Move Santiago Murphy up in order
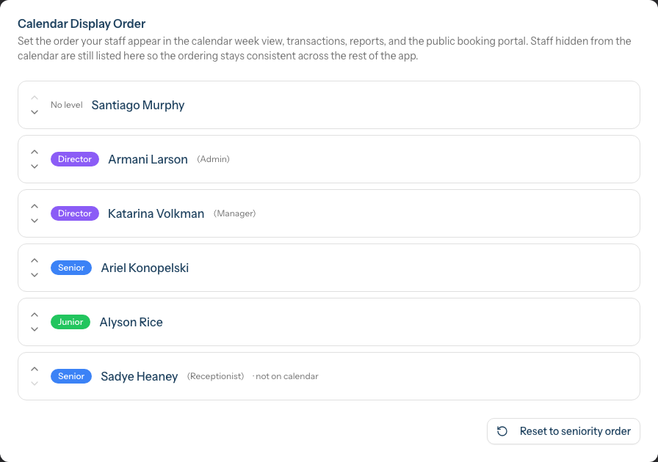Viewport: 658px width, 462px height. (35, 98)
